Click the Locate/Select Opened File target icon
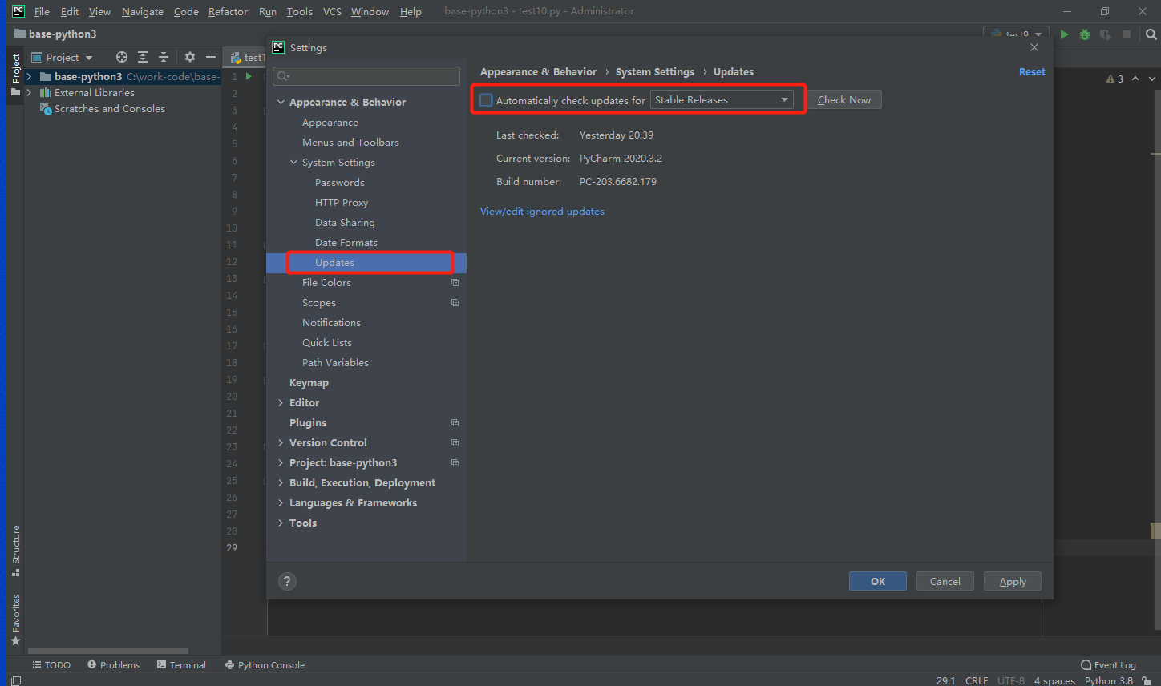1161x686 pixels. (122, 57)
